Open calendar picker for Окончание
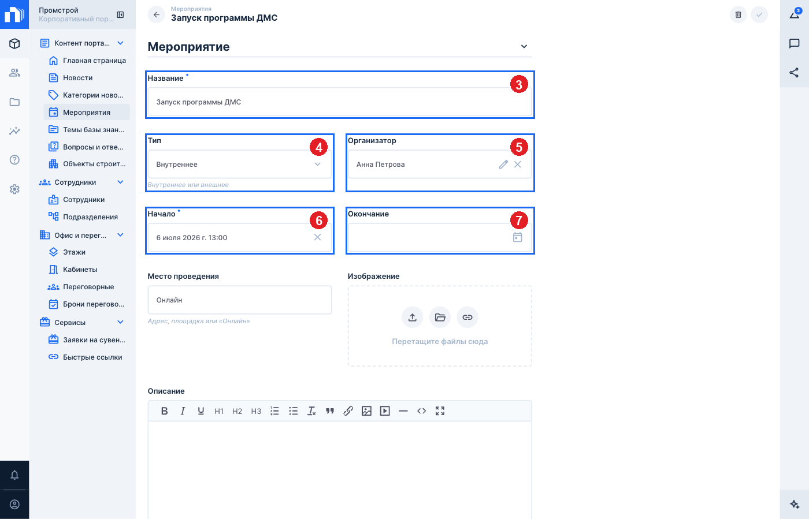 point(518,237)
